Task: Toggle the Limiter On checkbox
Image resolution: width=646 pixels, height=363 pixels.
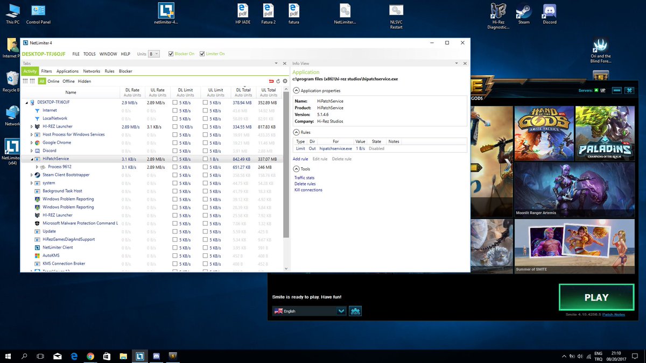Action: pyautogui.click(x=202, y=54)
